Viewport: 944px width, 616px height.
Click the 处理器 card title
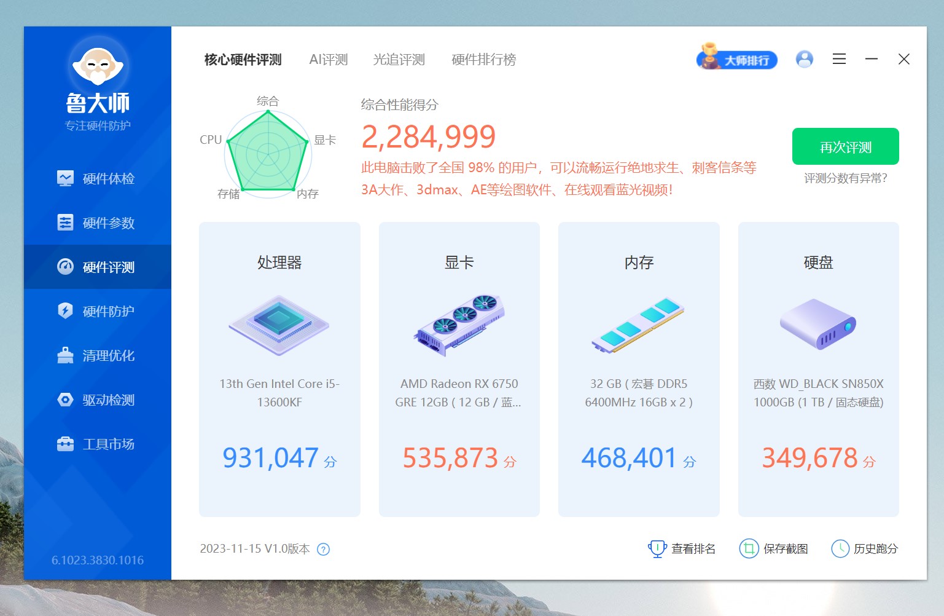tap(279, 263)
